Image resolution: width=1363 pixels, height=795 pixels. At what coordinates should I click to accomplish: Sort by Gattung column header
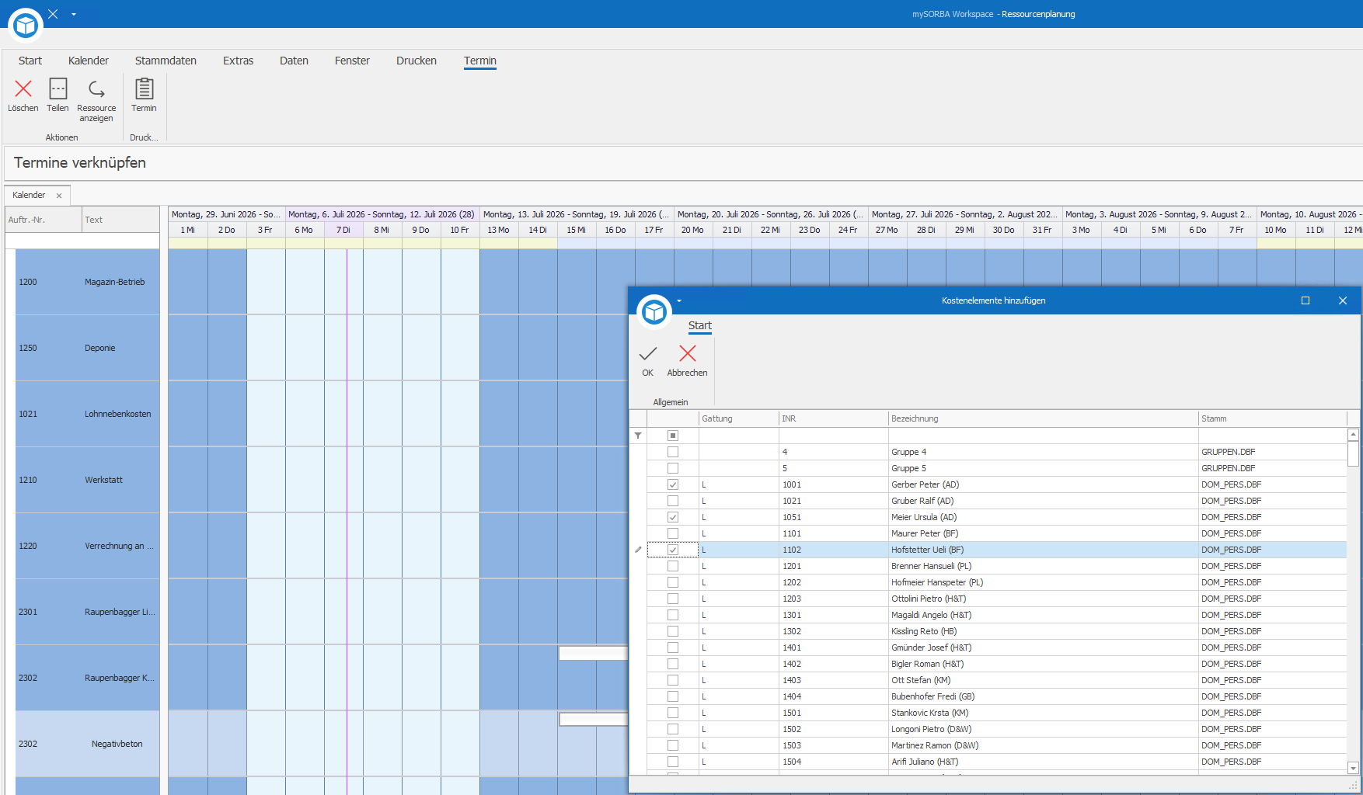738,418
